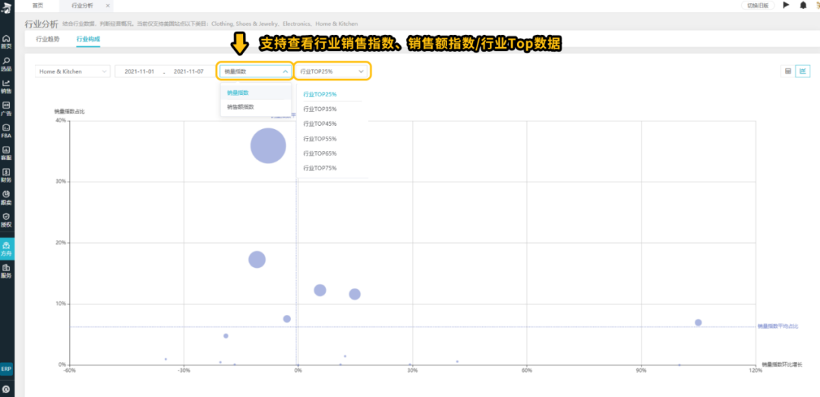Switch to table view toggle
The width and height of the screenshot is (820, 397).
788,71
